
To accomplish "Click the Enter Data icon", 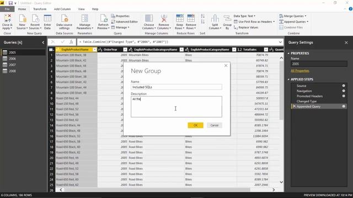I will [47, 18].
